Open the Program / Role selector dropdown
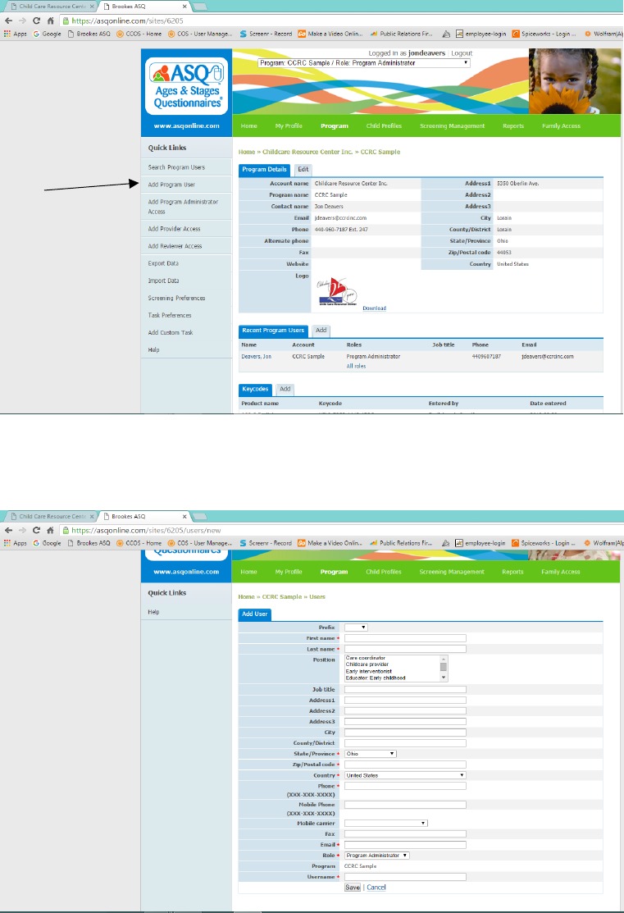 363,62
